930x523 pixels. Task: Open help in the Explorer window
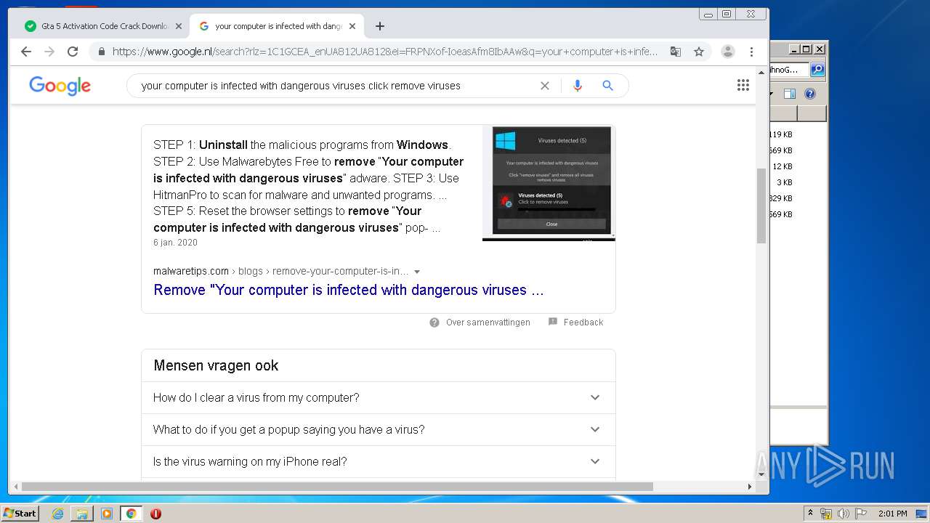[x=810, y=94]
